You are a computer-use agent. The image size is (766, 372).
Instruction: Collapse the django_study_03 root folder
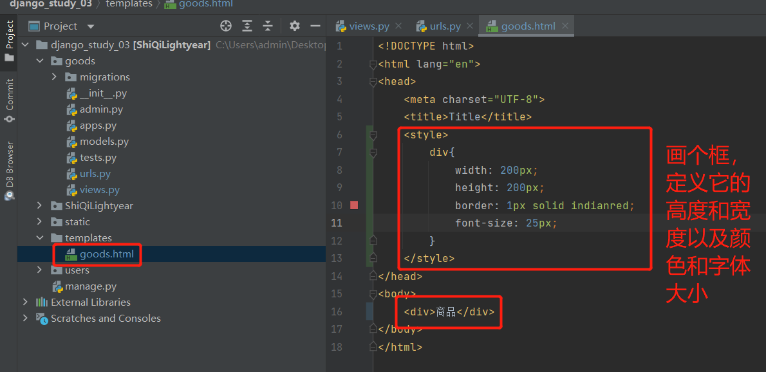click(x=25, y=45)
